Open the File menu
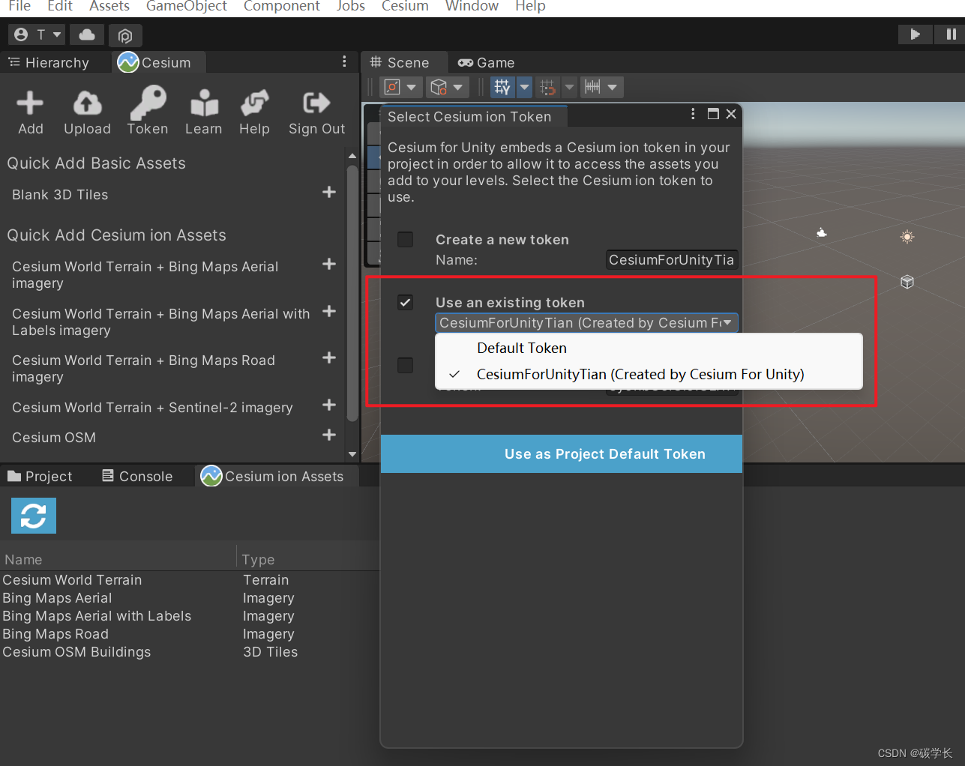This screenshot has width=965, height=766. point(19,6)
